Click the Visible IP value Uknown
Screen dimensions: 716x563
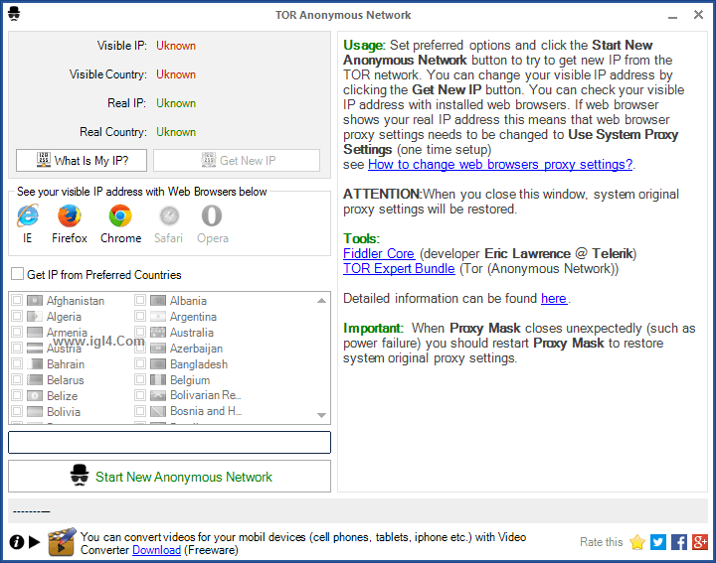176,46
